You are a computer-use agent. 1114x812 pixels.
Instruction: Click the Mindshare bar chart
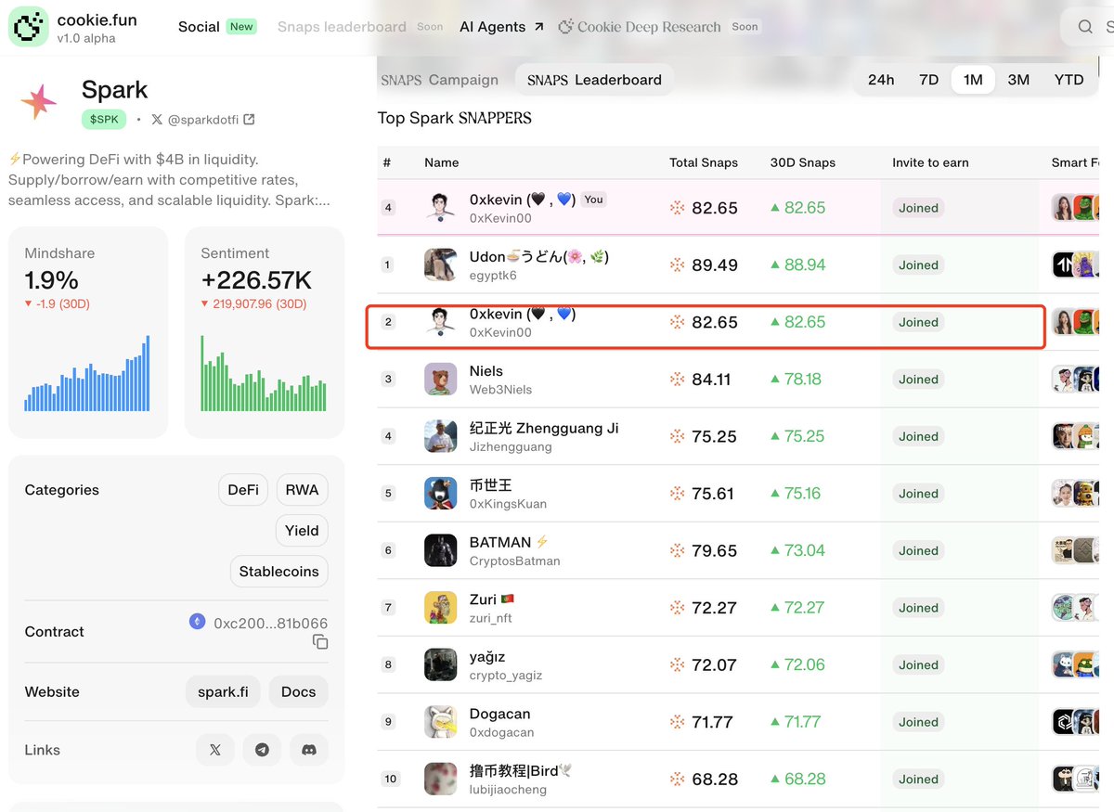[87, 373]
